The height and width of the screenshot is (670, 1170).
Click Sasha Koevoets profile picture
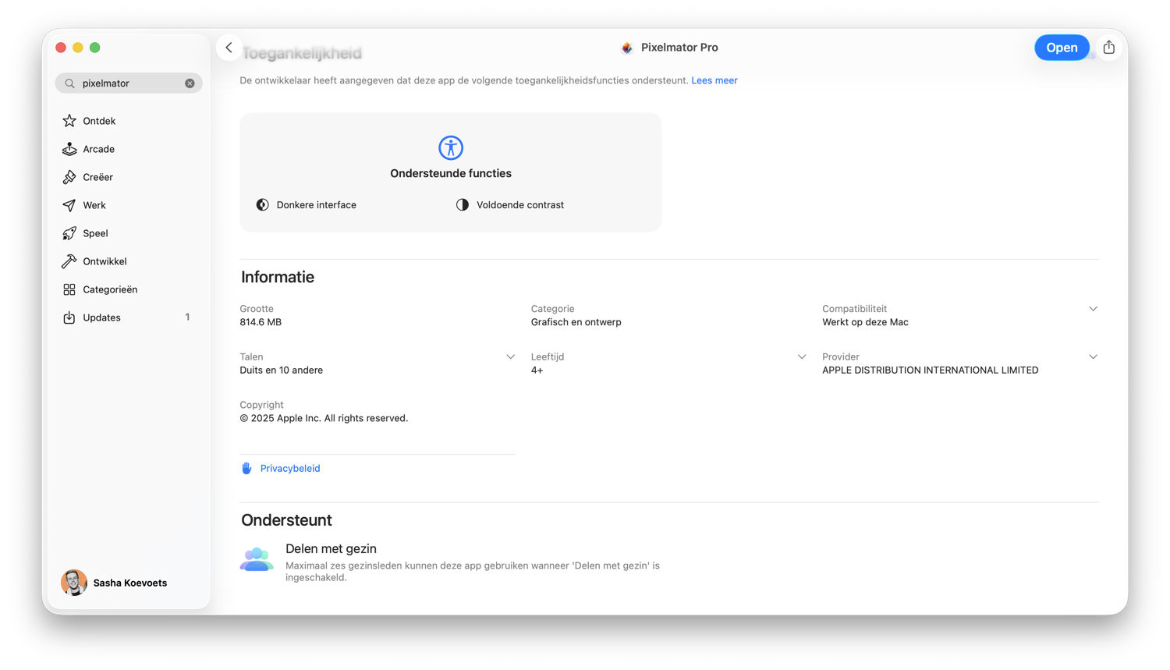pos(74,583)
